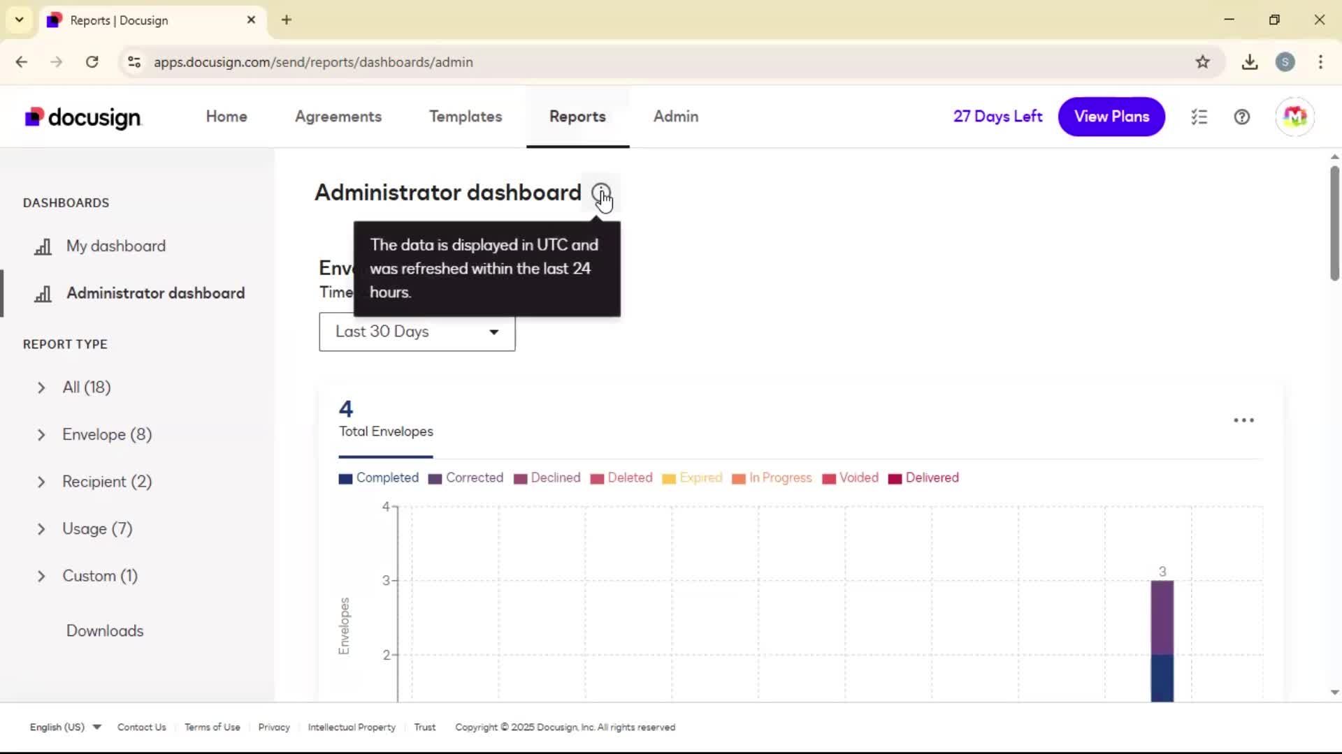Image resolution: width=1342 pixels, height=754 pixels.
Task: Toggle the Voided legend entry
Action: point(850,478)
